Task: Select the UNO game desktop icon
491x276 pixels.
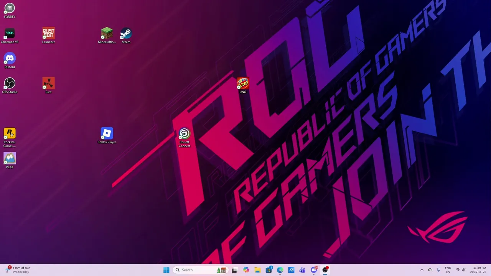Action: coord(243,86)
